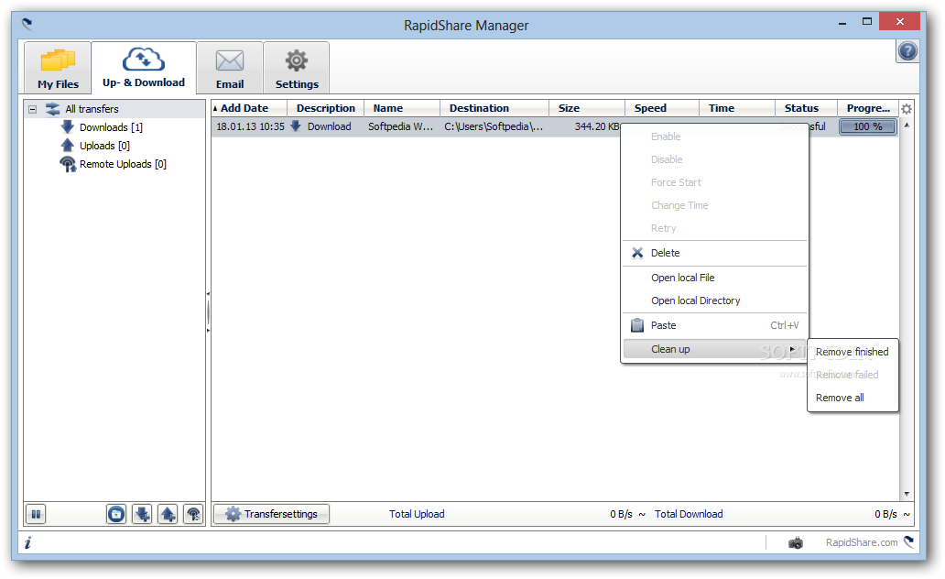Image resolution: width=945 pixels, height=579 pixels.
Task: Open the column settings gear icon
Action: point(906,108)
